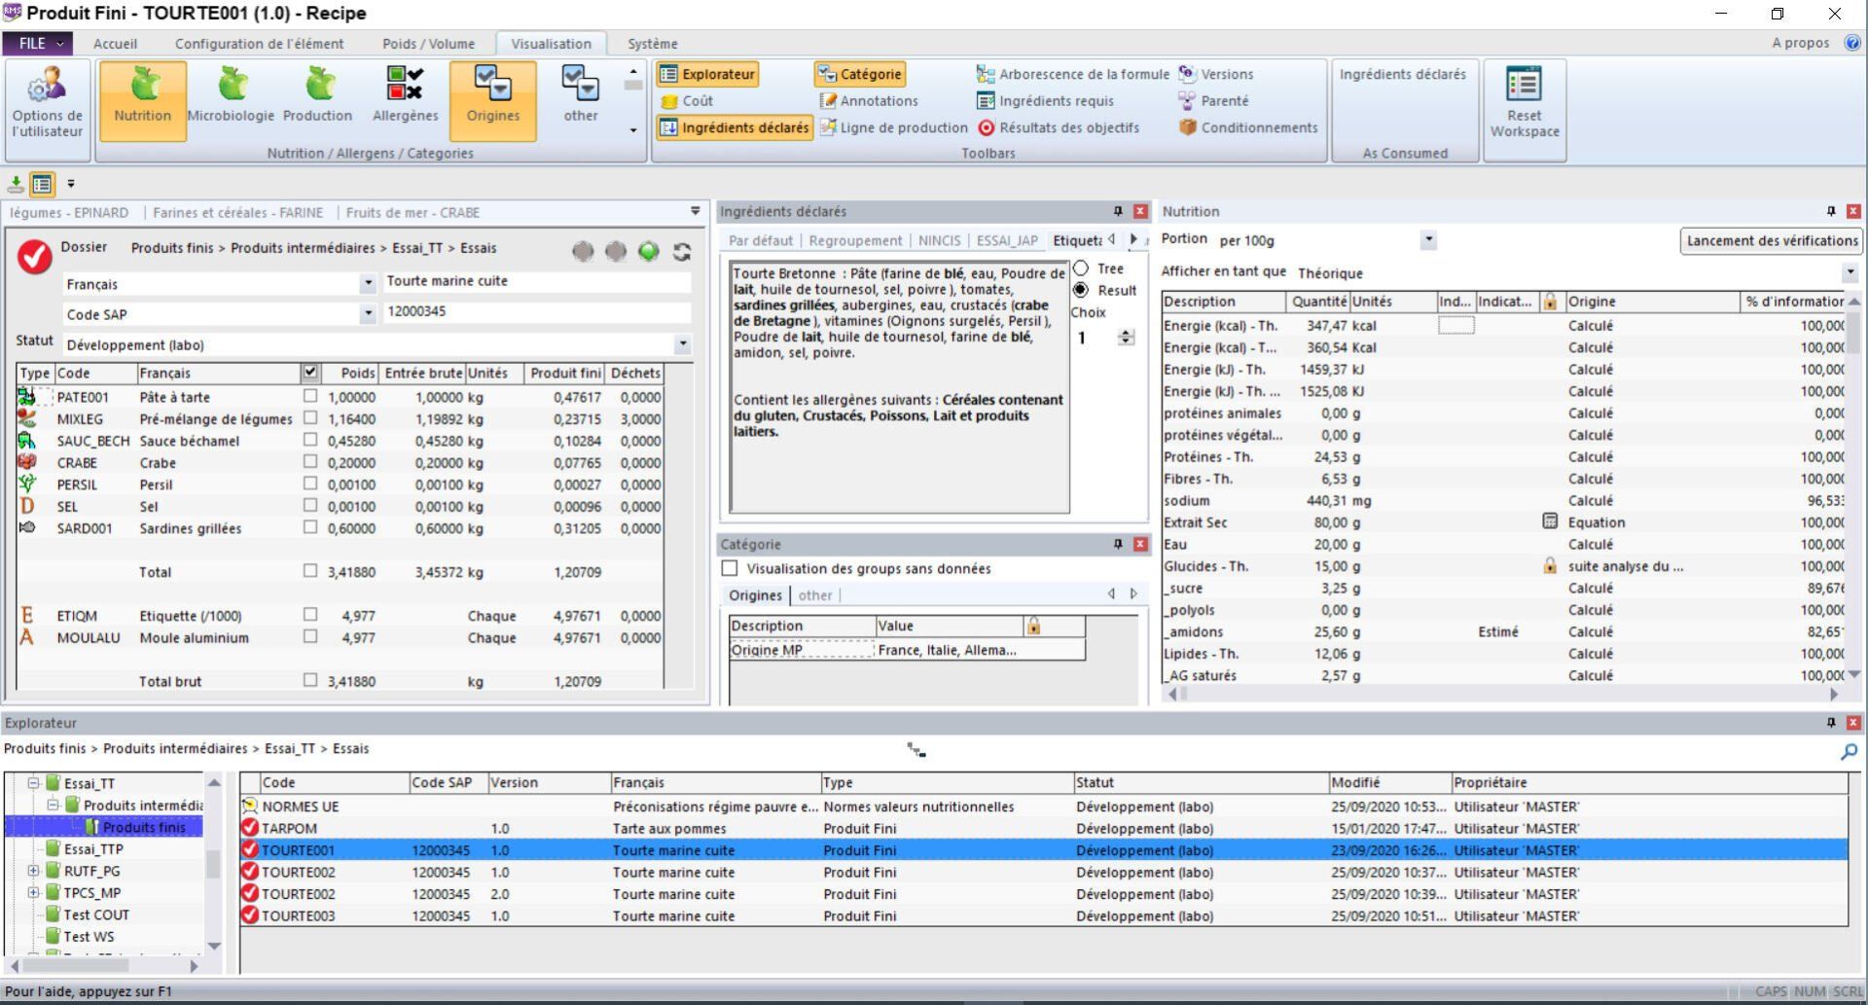Toggle the checkbox on the PATE001 row
This screenshot has width=1868, height=1005.
click(310, 396)
